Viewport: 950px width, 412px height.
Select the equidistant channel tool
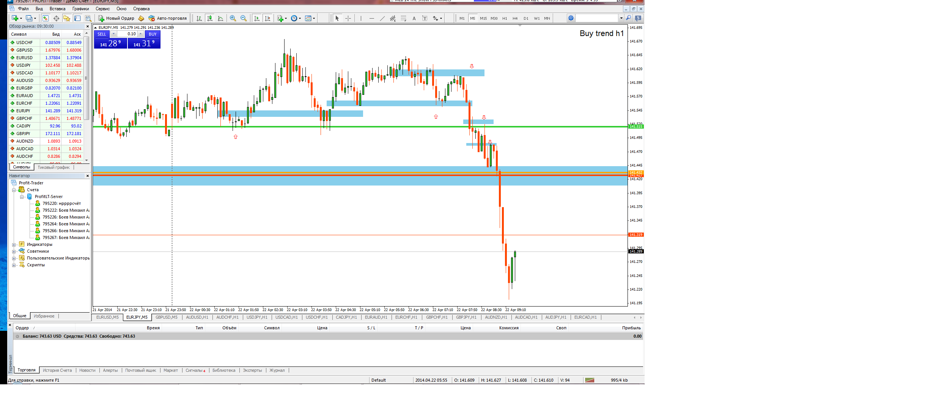point(393,18)
